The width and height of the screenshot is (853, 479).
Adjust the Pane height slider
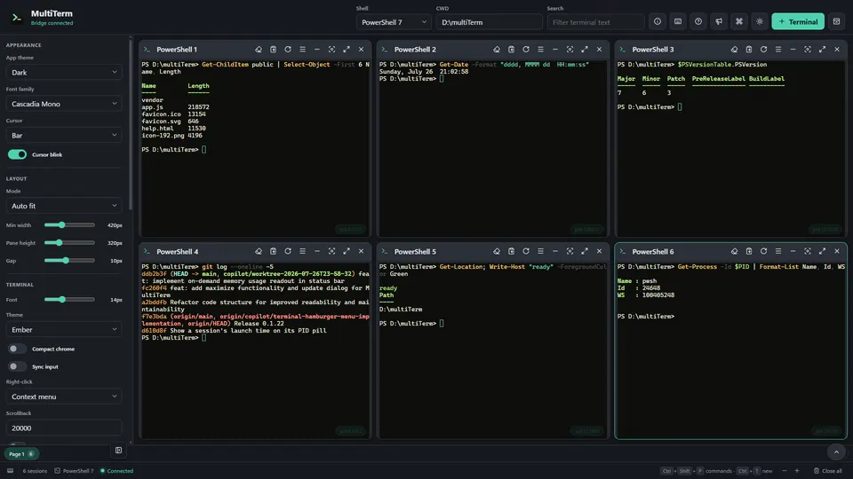pyautogui.click(x=69, y=243)
